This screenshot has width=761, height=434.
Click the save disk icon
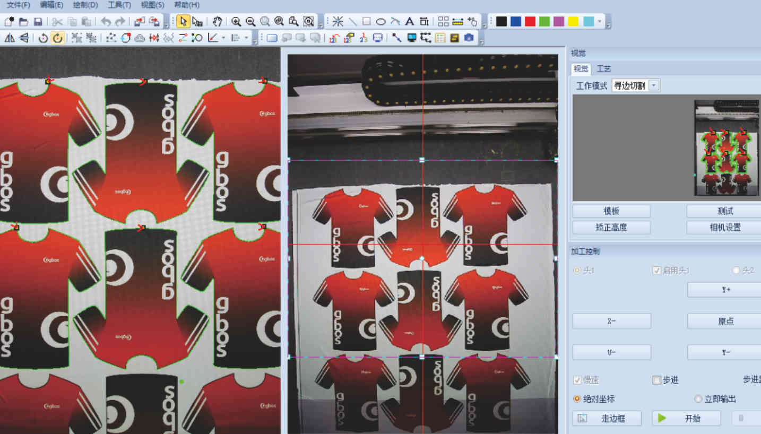(x=38, y=21)
